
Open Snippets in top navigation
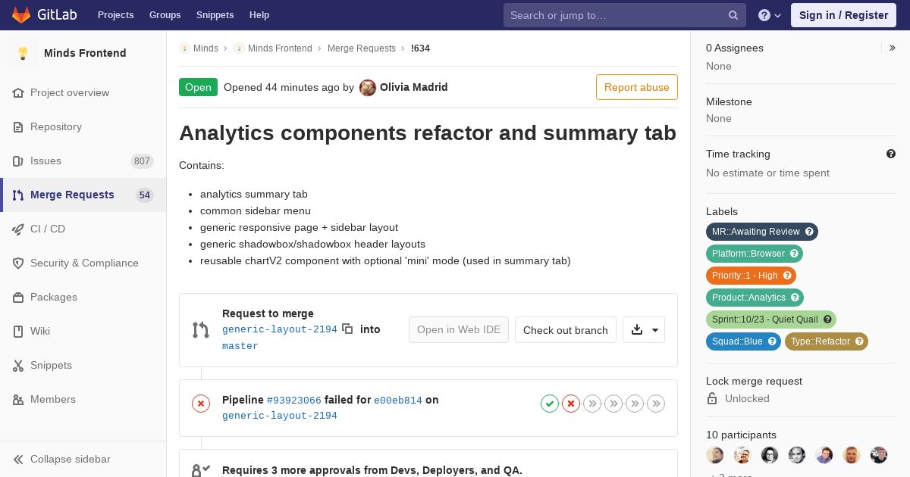(215, 15)
